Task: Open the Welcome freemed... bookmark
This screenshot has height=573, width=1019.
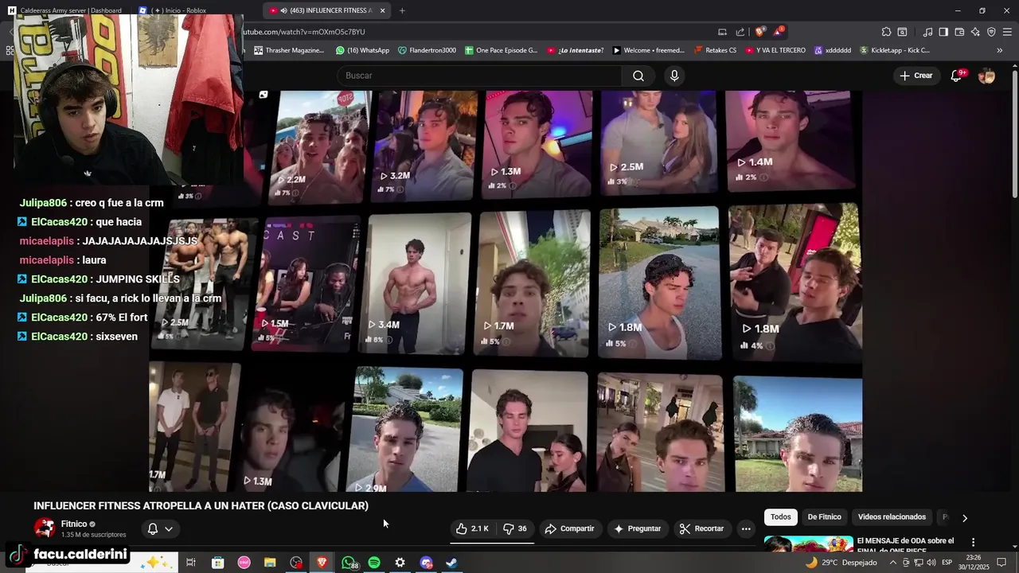Action: click(x=648, y=50)
